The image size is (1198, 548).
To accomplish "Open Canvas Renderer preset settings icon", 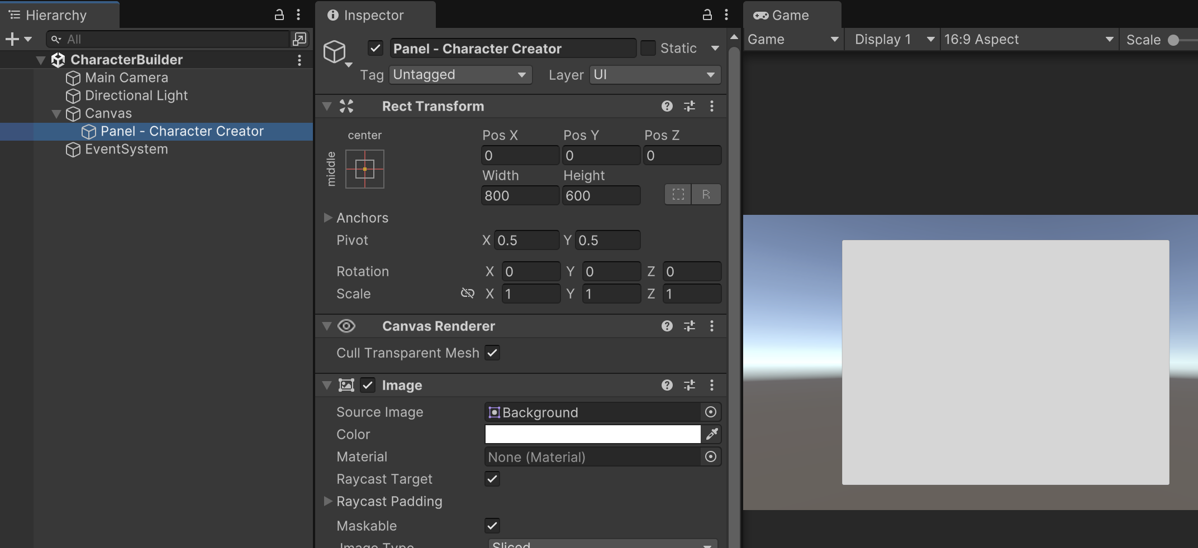I will point(689,326).
